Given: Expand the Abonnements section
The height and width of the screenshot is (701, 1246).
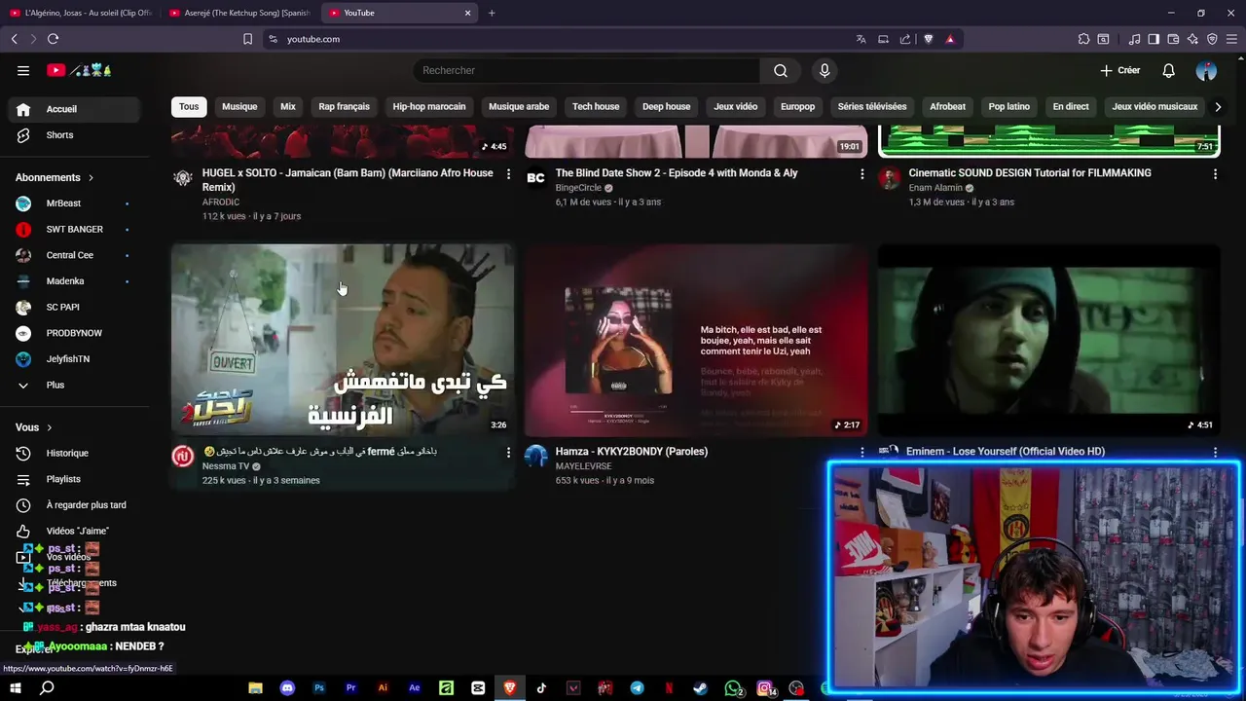Looking at the screenshot, I should point(55,177).
